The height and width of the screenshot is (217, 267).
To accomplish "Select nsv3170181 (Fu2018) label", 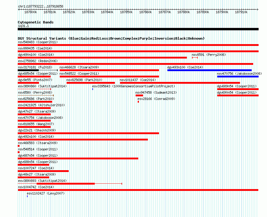I will click(x=35, y=67).
